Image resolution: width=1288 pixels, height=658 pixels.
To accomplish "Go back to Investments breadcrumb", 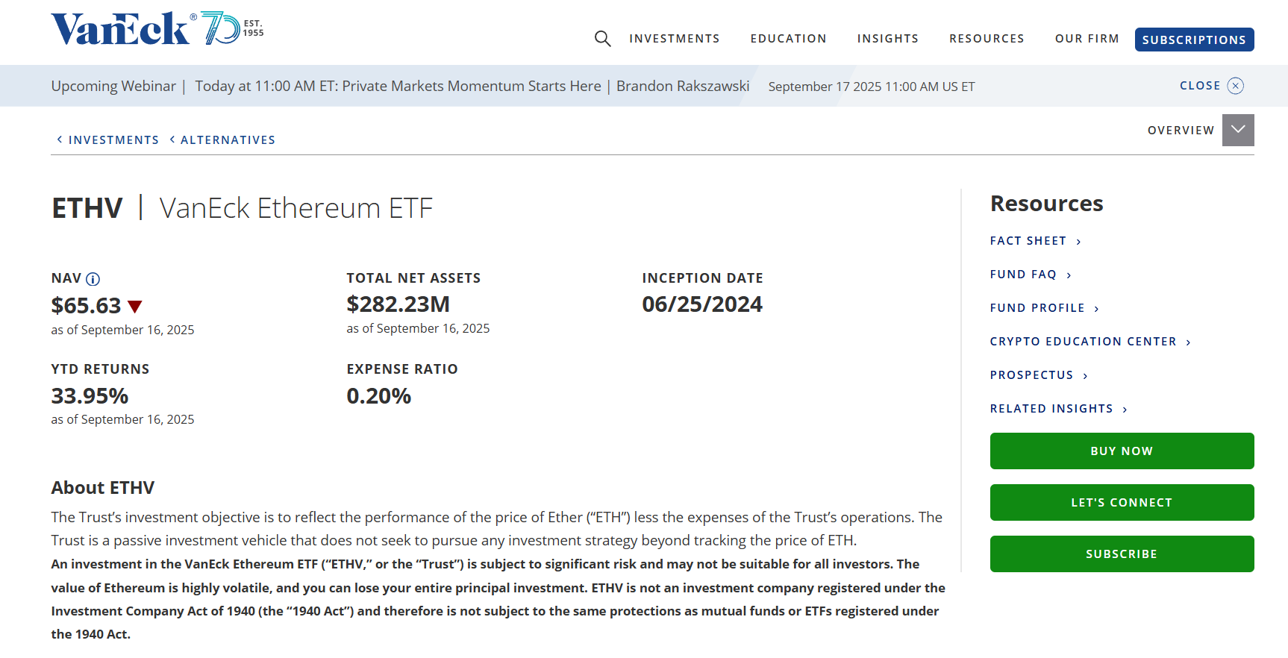I will tap(113, 140).
